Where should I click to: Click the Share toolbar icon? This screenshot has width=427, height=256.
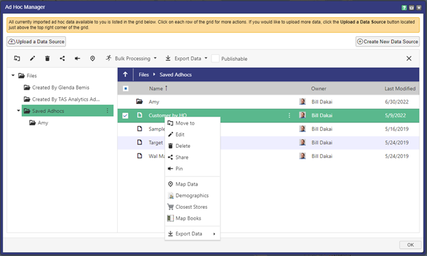[x=62, y=58]
